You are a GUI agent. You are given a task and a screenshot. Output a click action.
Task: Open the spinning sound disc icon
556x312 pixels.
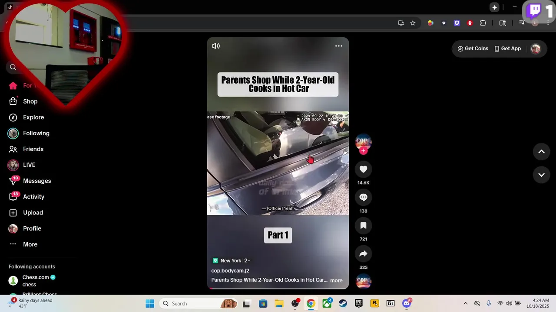(364, 281)
